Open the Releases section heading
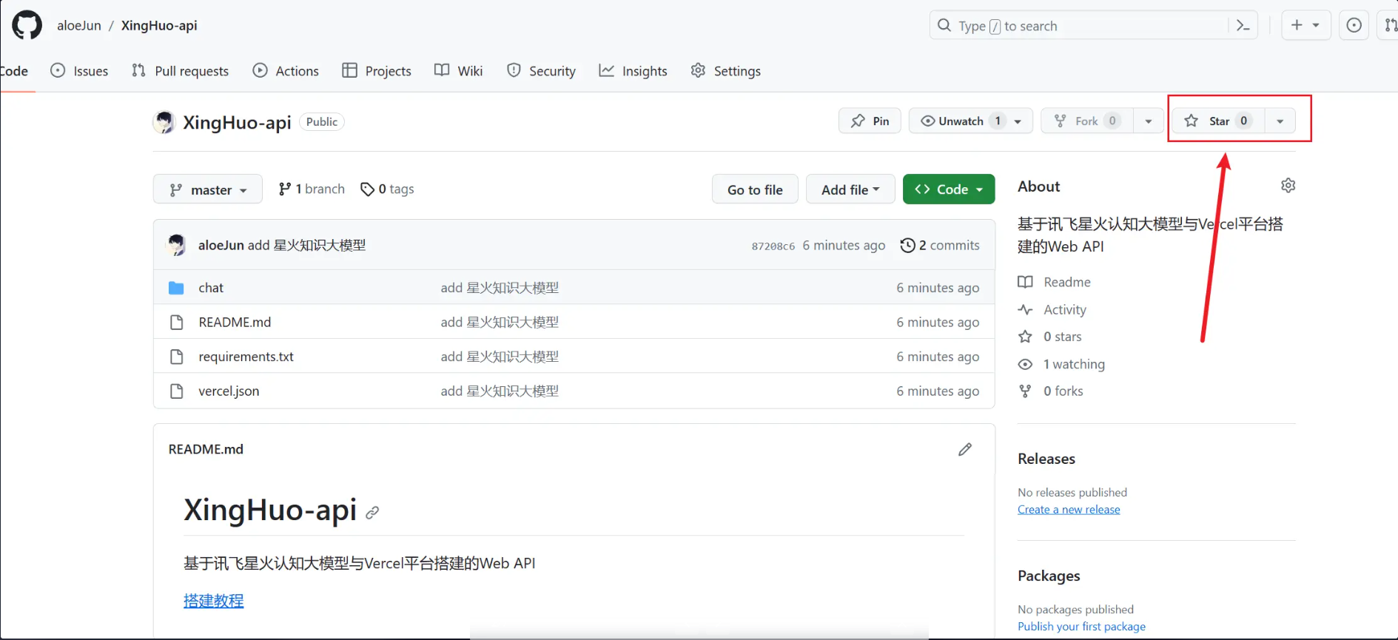Viewport: 1398px width, 640px height. 1046,459
